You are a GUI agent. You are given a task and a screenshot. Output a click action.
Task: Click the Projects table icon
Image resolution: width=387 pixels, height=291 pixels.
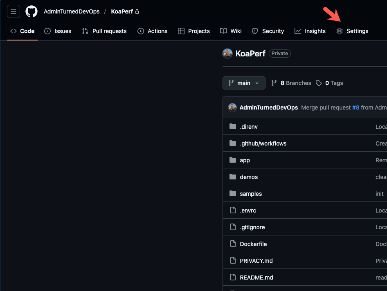(x=181, y=31)
